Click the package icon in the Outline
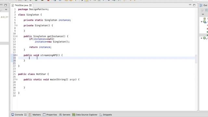Screen dimensions: 208x117 204,19
